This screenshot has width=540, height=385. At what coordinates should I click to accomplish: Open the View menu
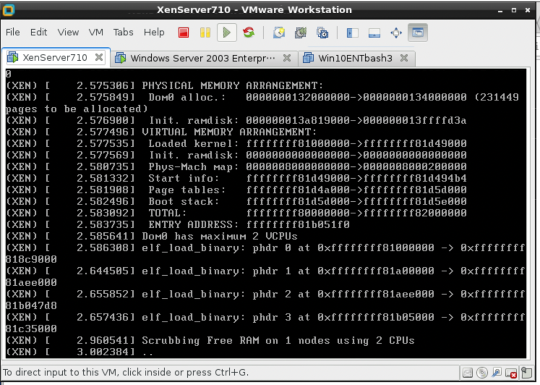point(68,32)
